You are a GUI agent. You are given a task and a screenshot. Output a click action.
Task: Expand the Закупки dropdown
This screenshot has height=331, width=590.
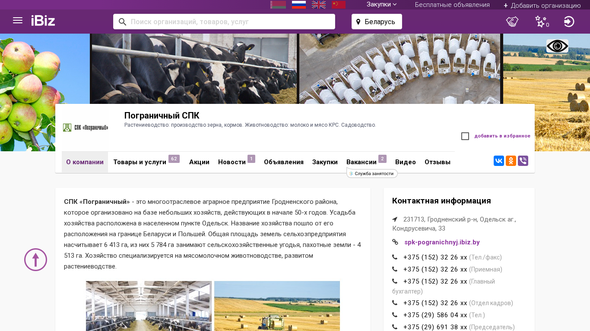382,5
